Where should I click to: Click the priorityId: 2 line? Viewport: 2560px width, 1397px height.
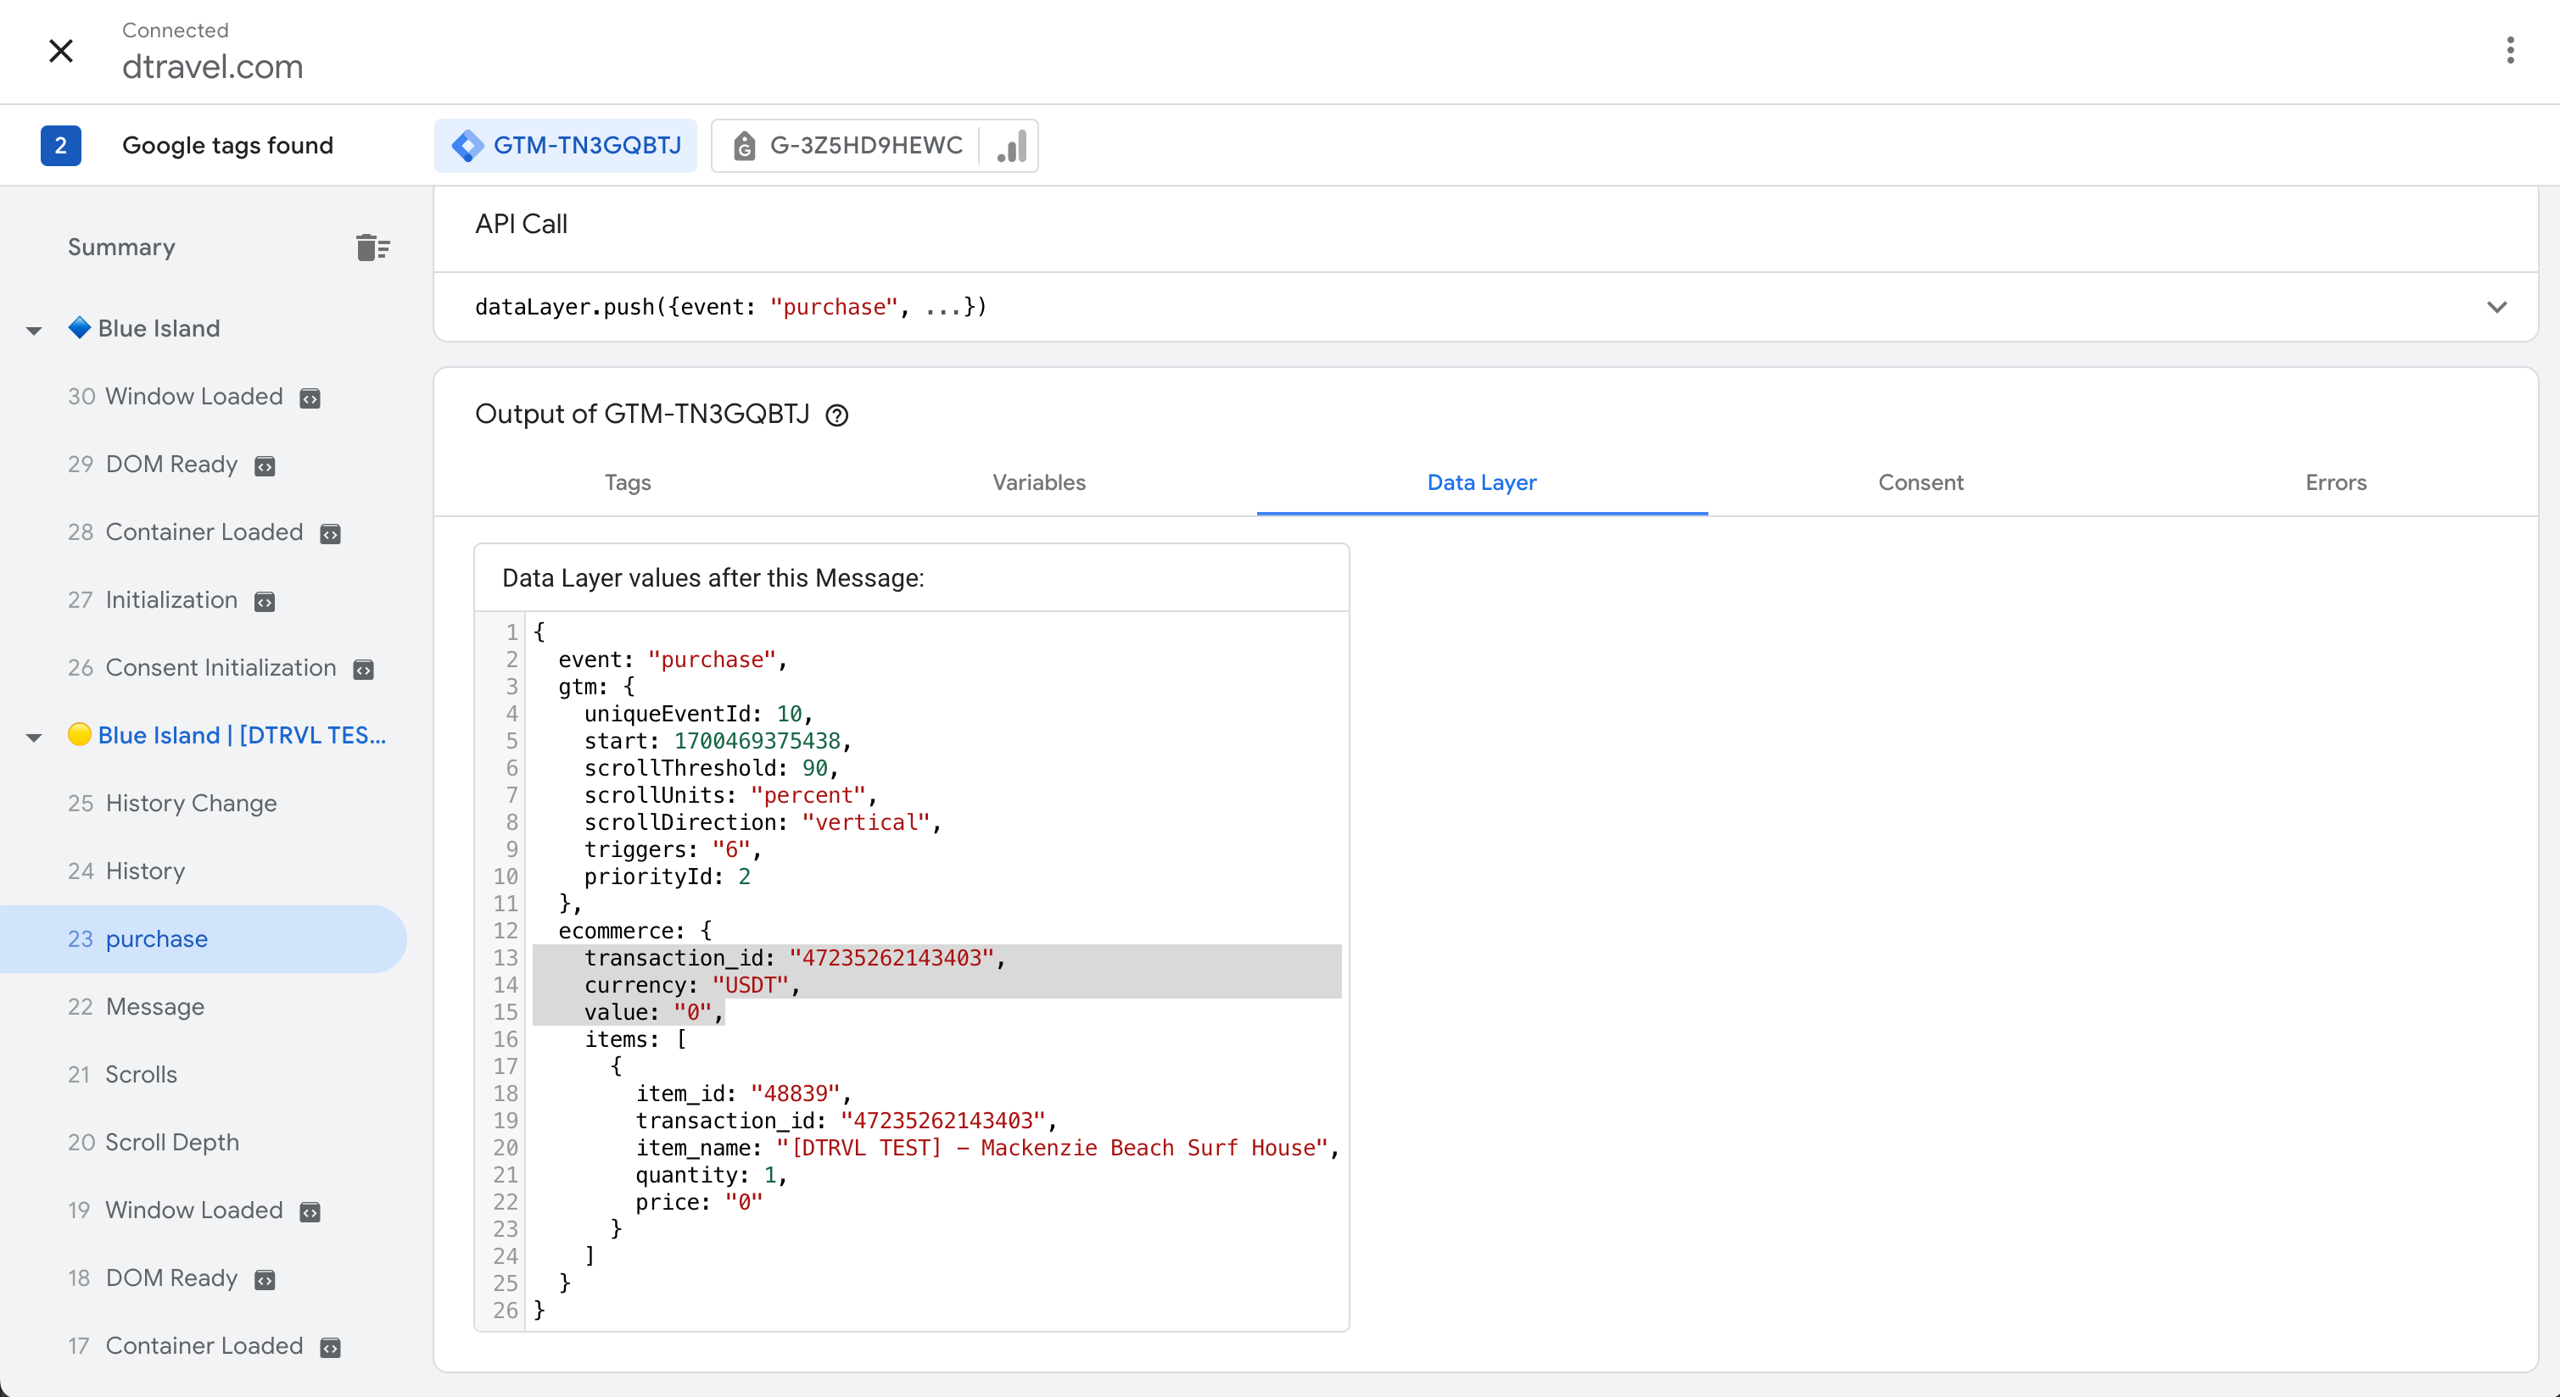click(x=668, y=877)
